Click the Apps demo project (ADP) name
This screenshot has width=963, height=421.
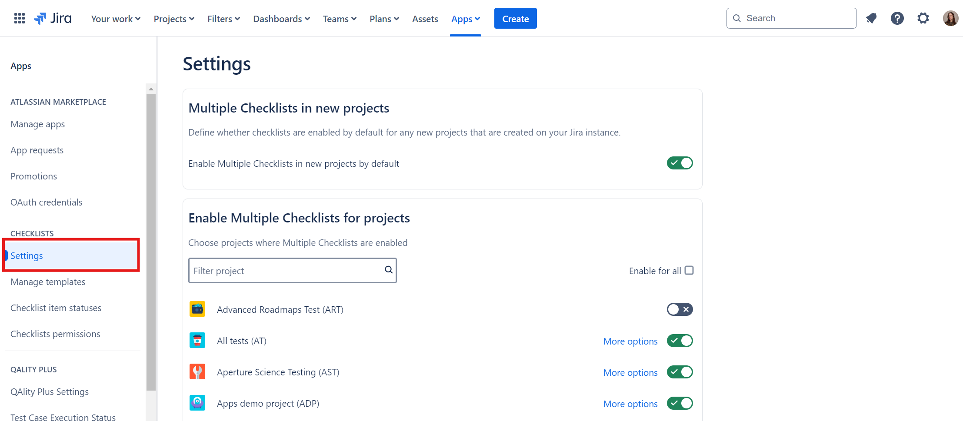tap(268, 403)
